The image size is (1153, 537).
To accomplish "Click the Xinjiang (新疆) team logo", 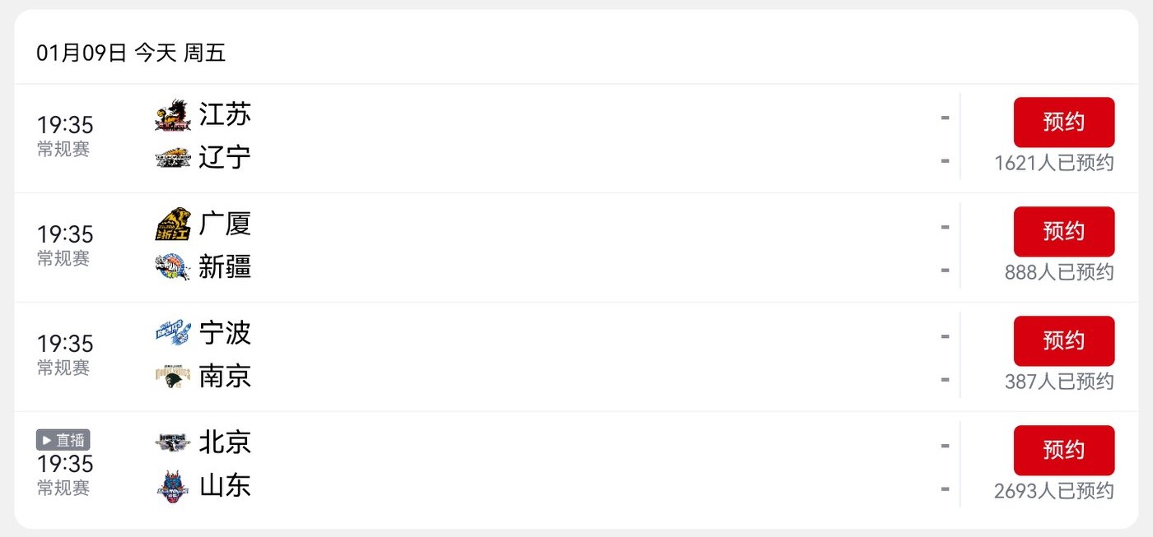I will point(173,267).
